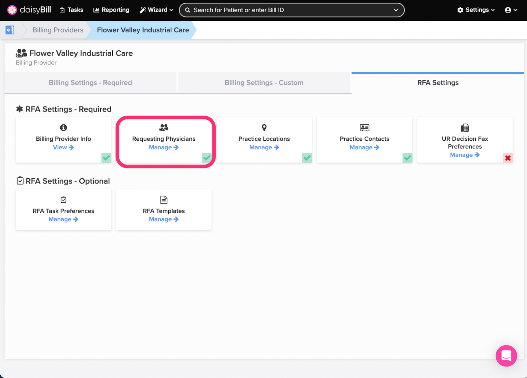
Task: Click the RFA Task Preferences clipboard icon
Action: pos(64,200)
